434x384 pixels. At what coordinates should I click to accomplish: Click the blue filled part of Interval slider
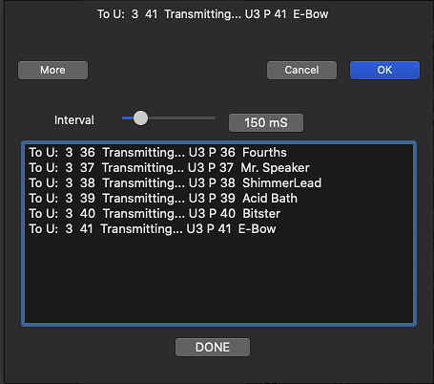tap(128, 118)
